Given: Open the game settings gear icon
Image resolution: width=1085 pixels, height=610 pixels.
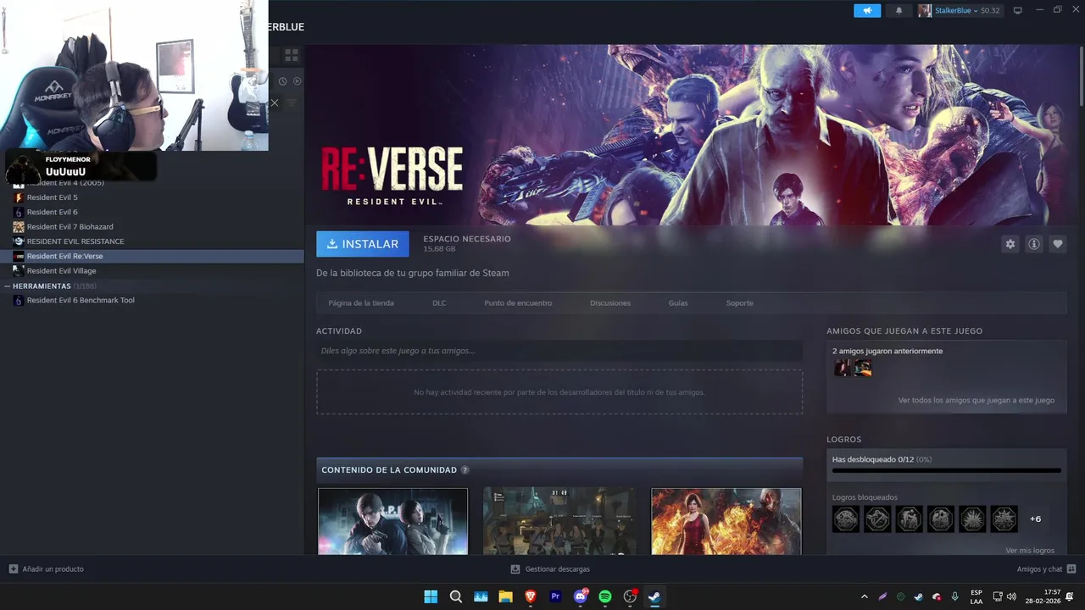Looking at the screenshot, I should tap(1010, 244).
